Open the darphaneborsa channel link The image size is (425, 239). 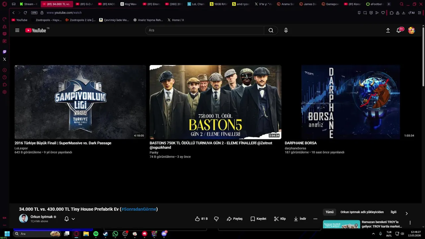[296, 148]
